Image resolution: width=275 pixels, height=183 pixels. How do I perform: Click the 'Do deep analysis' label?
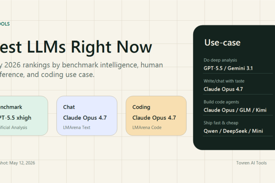click(220, 60)
